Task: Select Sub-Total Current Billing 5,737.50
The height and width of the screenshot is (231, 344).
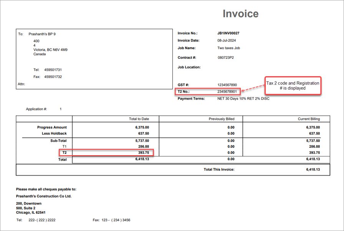Action: tap(313, 141)
